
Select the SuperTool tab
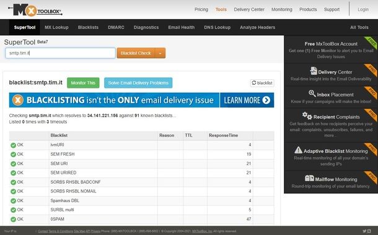(x=25, y=27)
